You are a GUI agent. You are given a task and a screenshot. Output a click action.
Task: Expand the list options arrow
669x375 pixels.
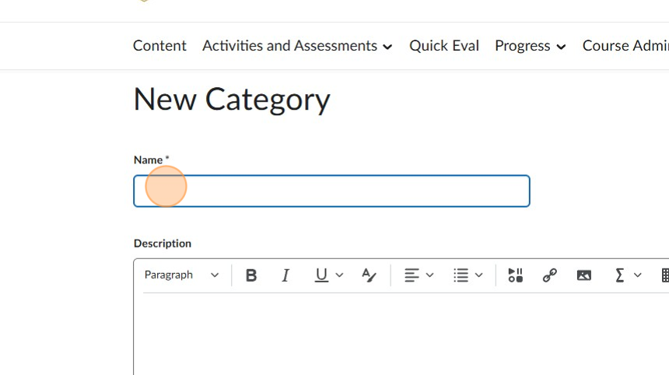tap(479, 275)
